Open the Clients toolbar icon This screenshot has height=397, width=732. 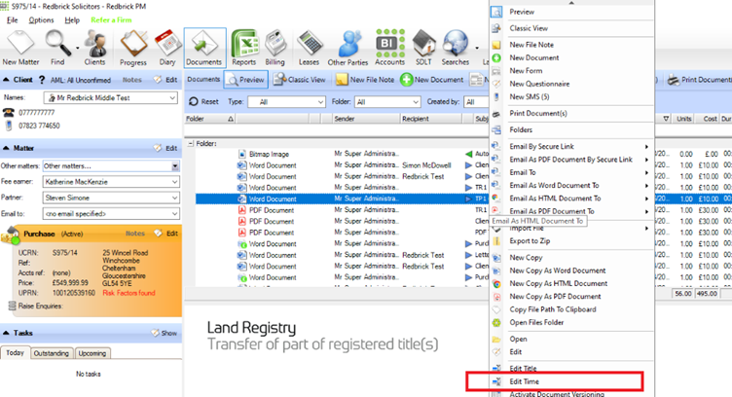click(x=94, y=46)
